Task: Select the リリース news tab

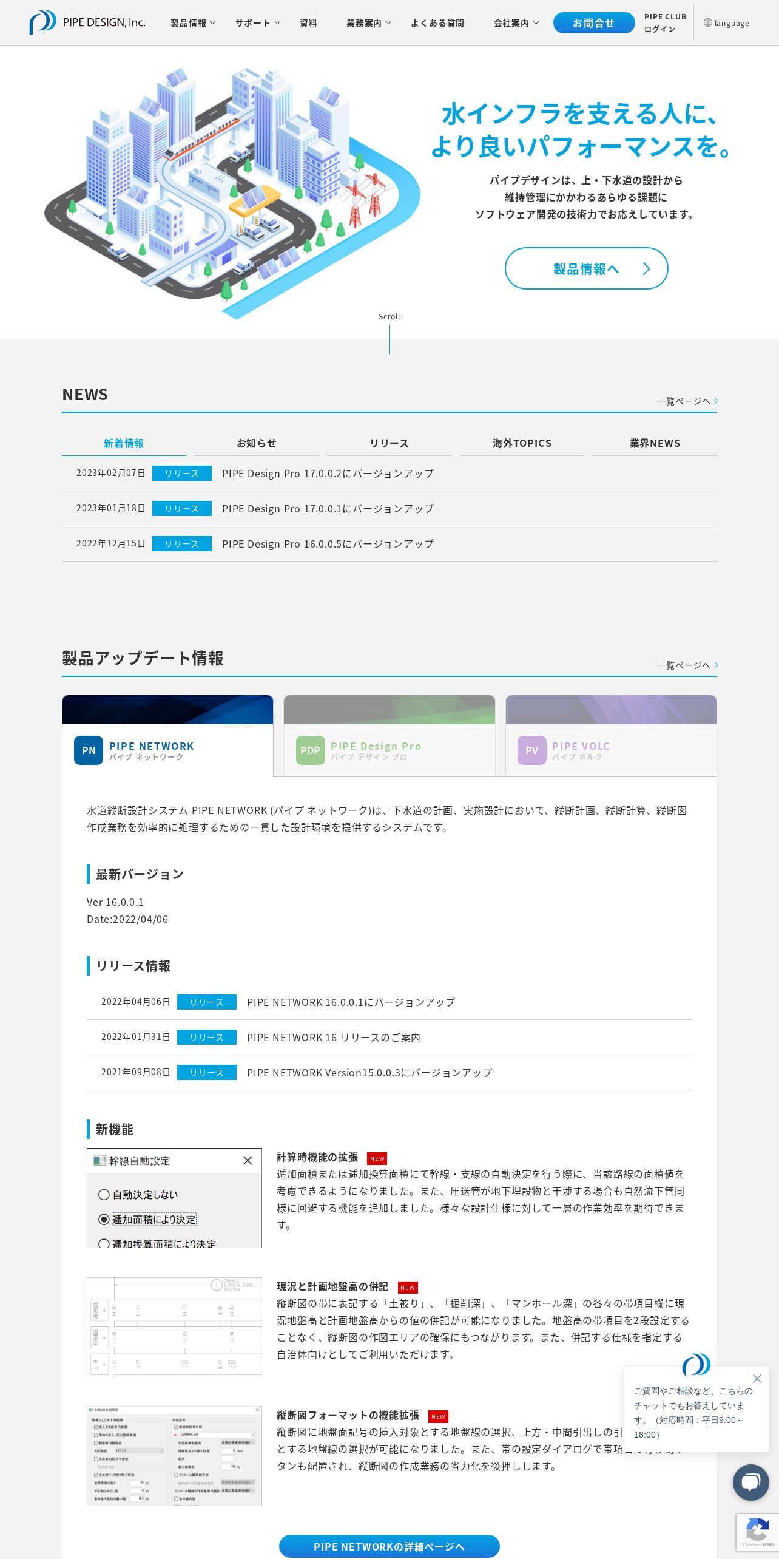Action: tap(389, 443)
